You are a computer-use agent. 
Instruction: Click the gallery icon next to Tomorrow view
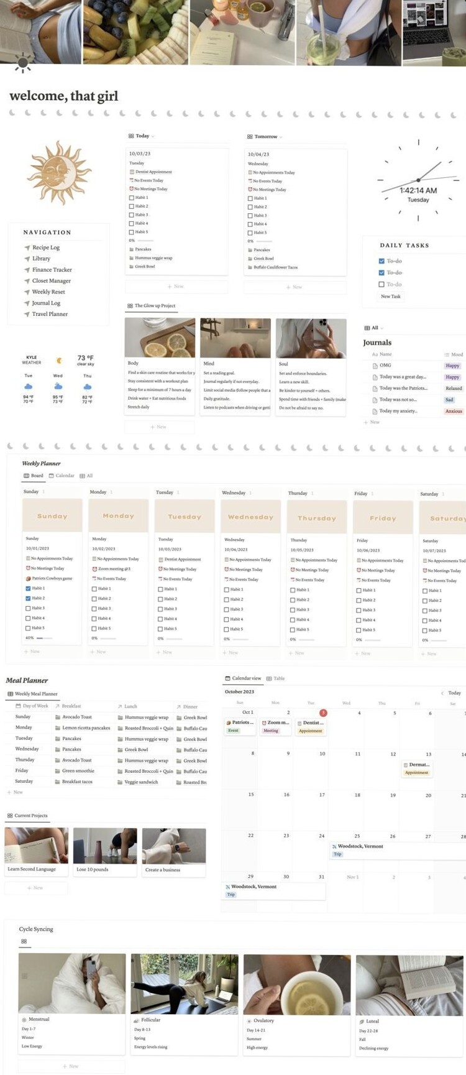click(x=250, y=136)
